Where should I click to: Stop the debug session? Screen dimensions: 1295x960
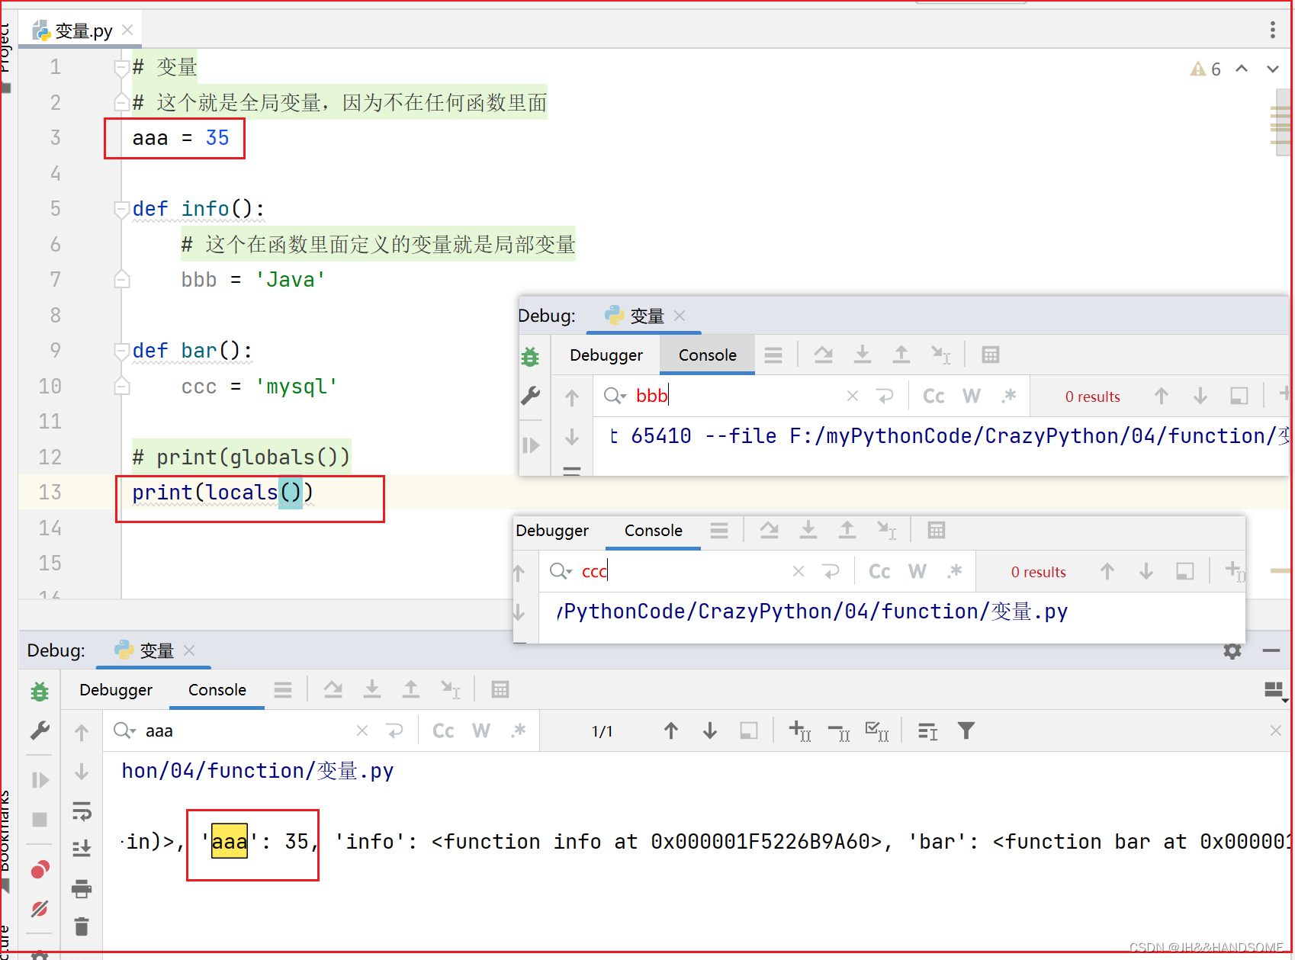40,820
